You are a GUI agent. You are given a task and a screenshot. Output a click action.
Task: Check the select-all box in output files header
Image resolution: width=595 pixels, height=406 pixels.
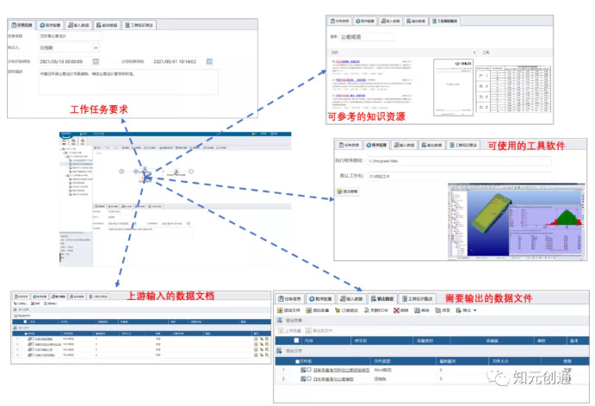pos(298,361)
